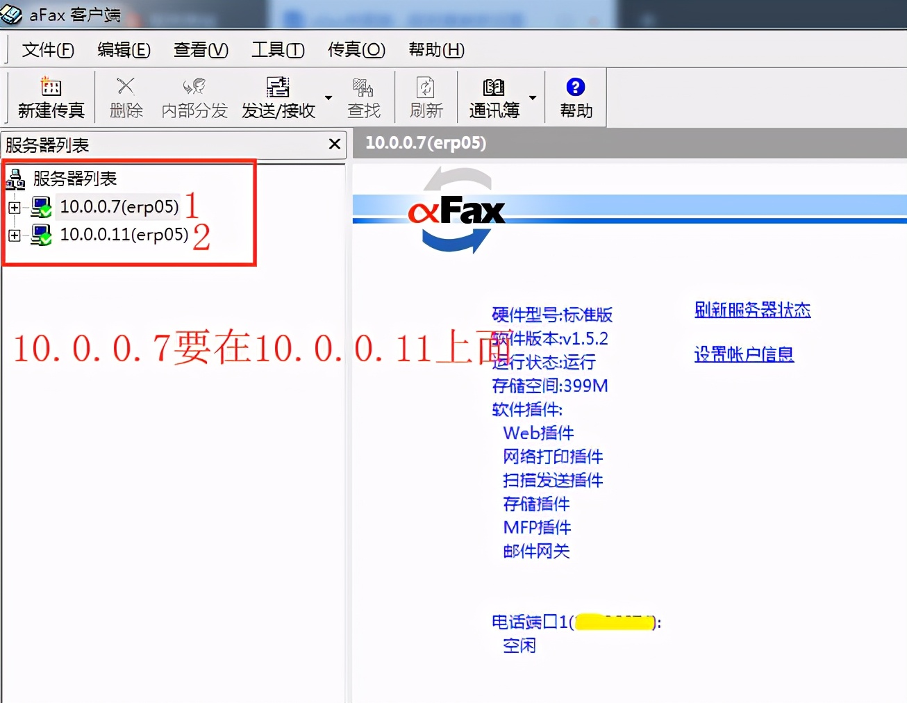
Task: Click the server list root network icon
Action: coord(15,179)
